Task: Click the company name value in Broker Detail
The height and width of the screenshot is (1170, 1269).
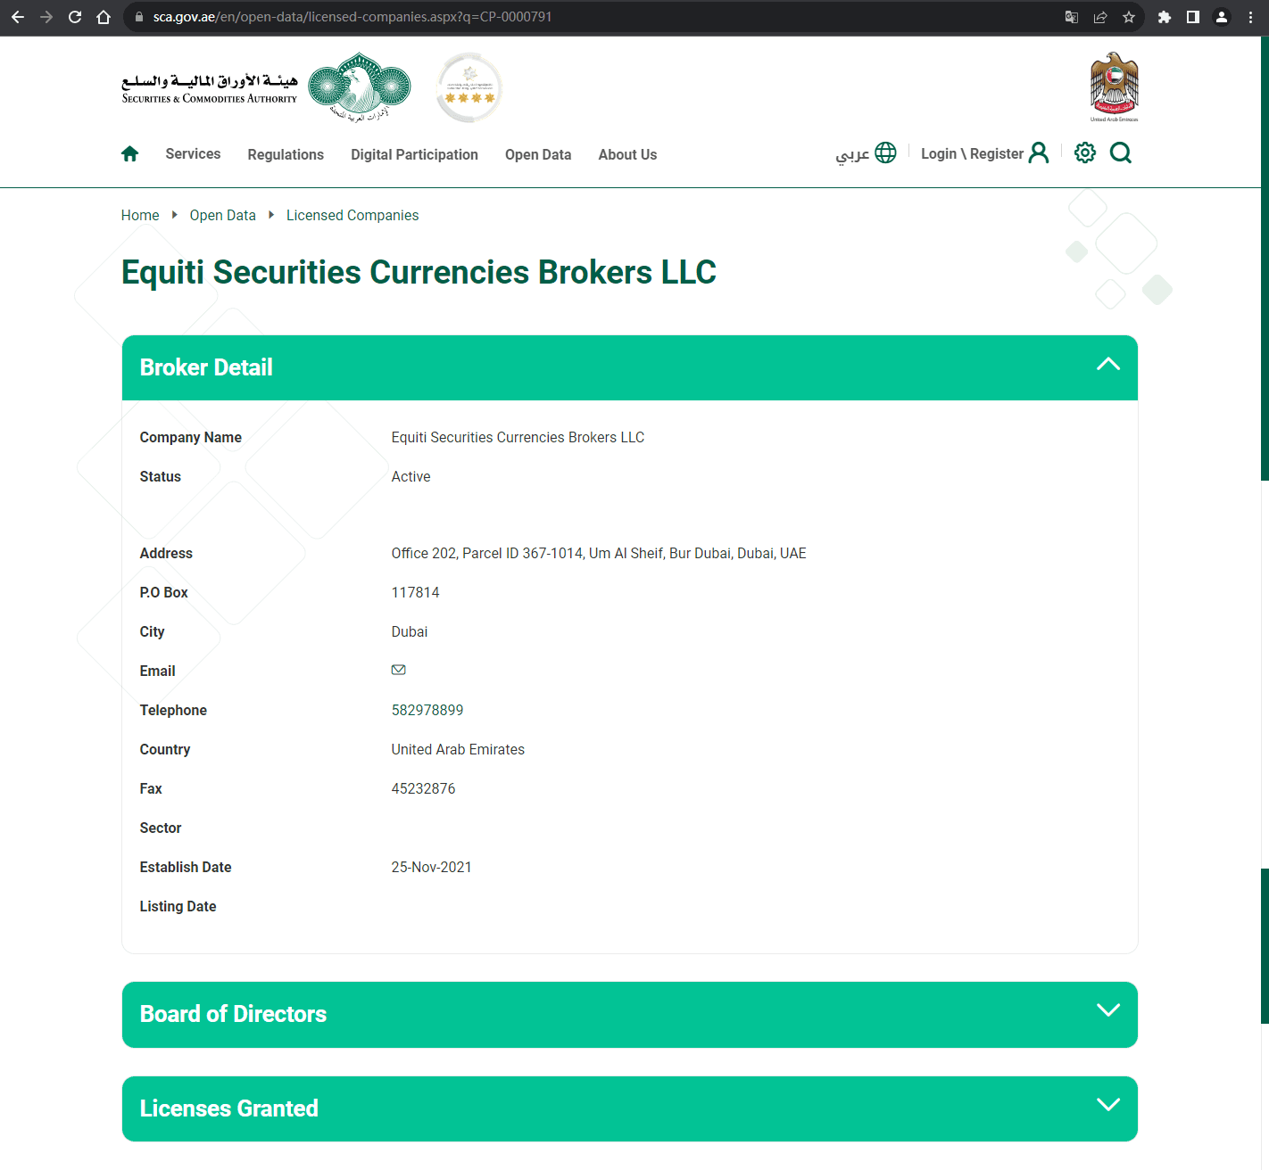Action: click(x=518, y=437)
